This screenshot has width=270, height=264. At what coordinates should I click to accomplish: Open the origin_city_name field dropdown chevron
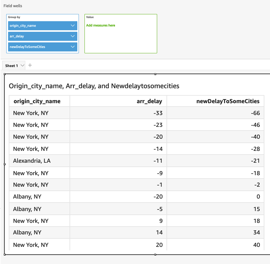73,26
